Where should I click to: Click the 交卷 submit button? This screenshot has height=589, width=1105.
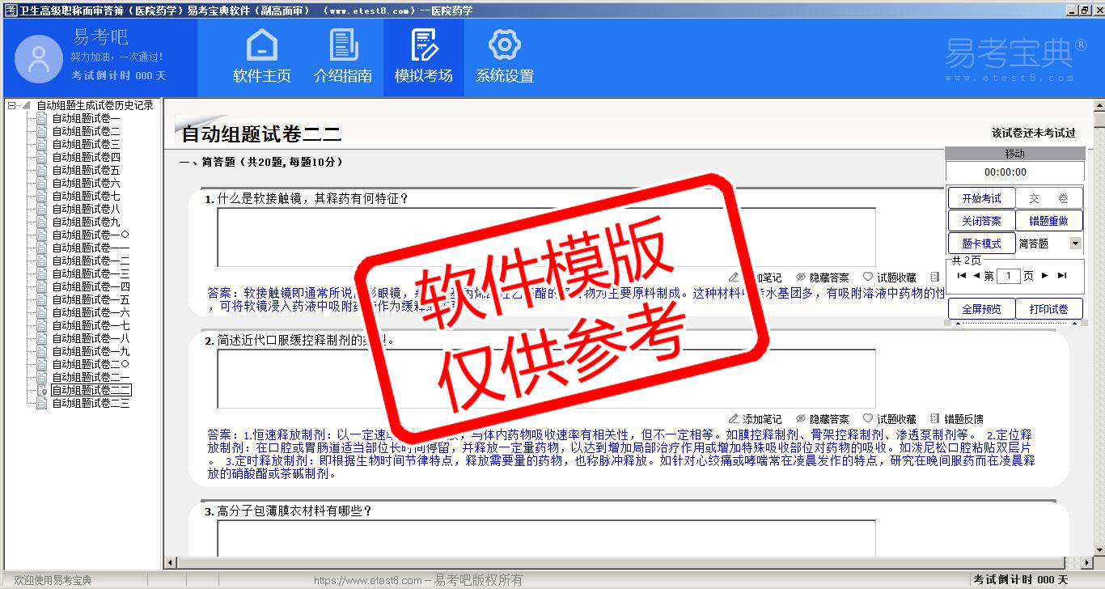pos(1049,198)
